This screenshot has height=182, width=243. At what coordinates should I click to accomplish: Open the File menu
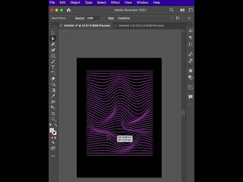(52, 3)
